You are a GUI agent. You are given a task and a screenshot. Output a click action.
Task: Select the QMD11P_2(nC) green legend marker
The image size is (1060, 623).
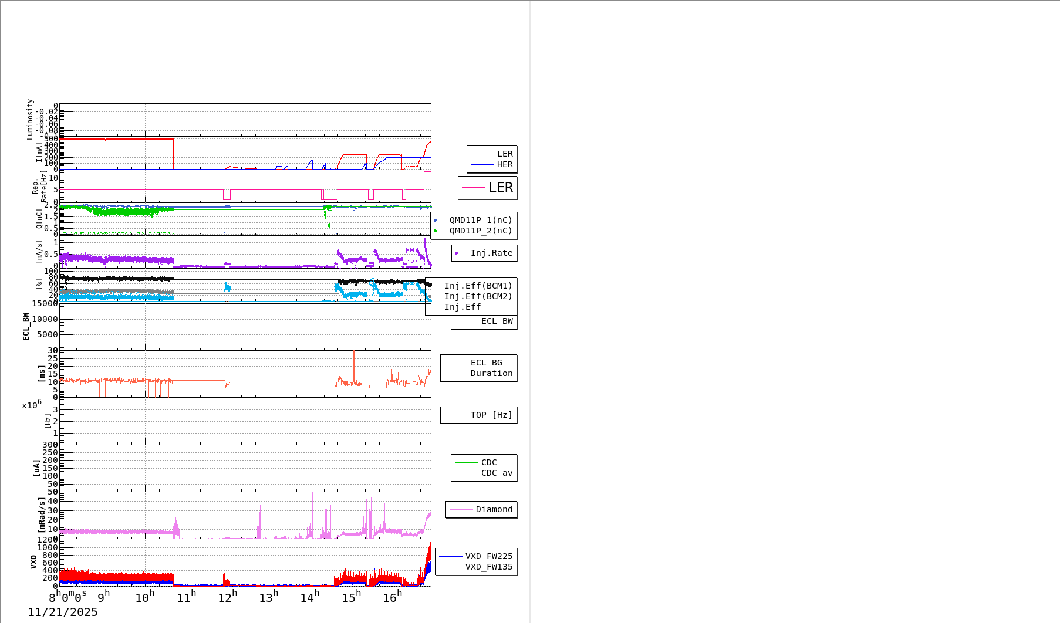435,231
